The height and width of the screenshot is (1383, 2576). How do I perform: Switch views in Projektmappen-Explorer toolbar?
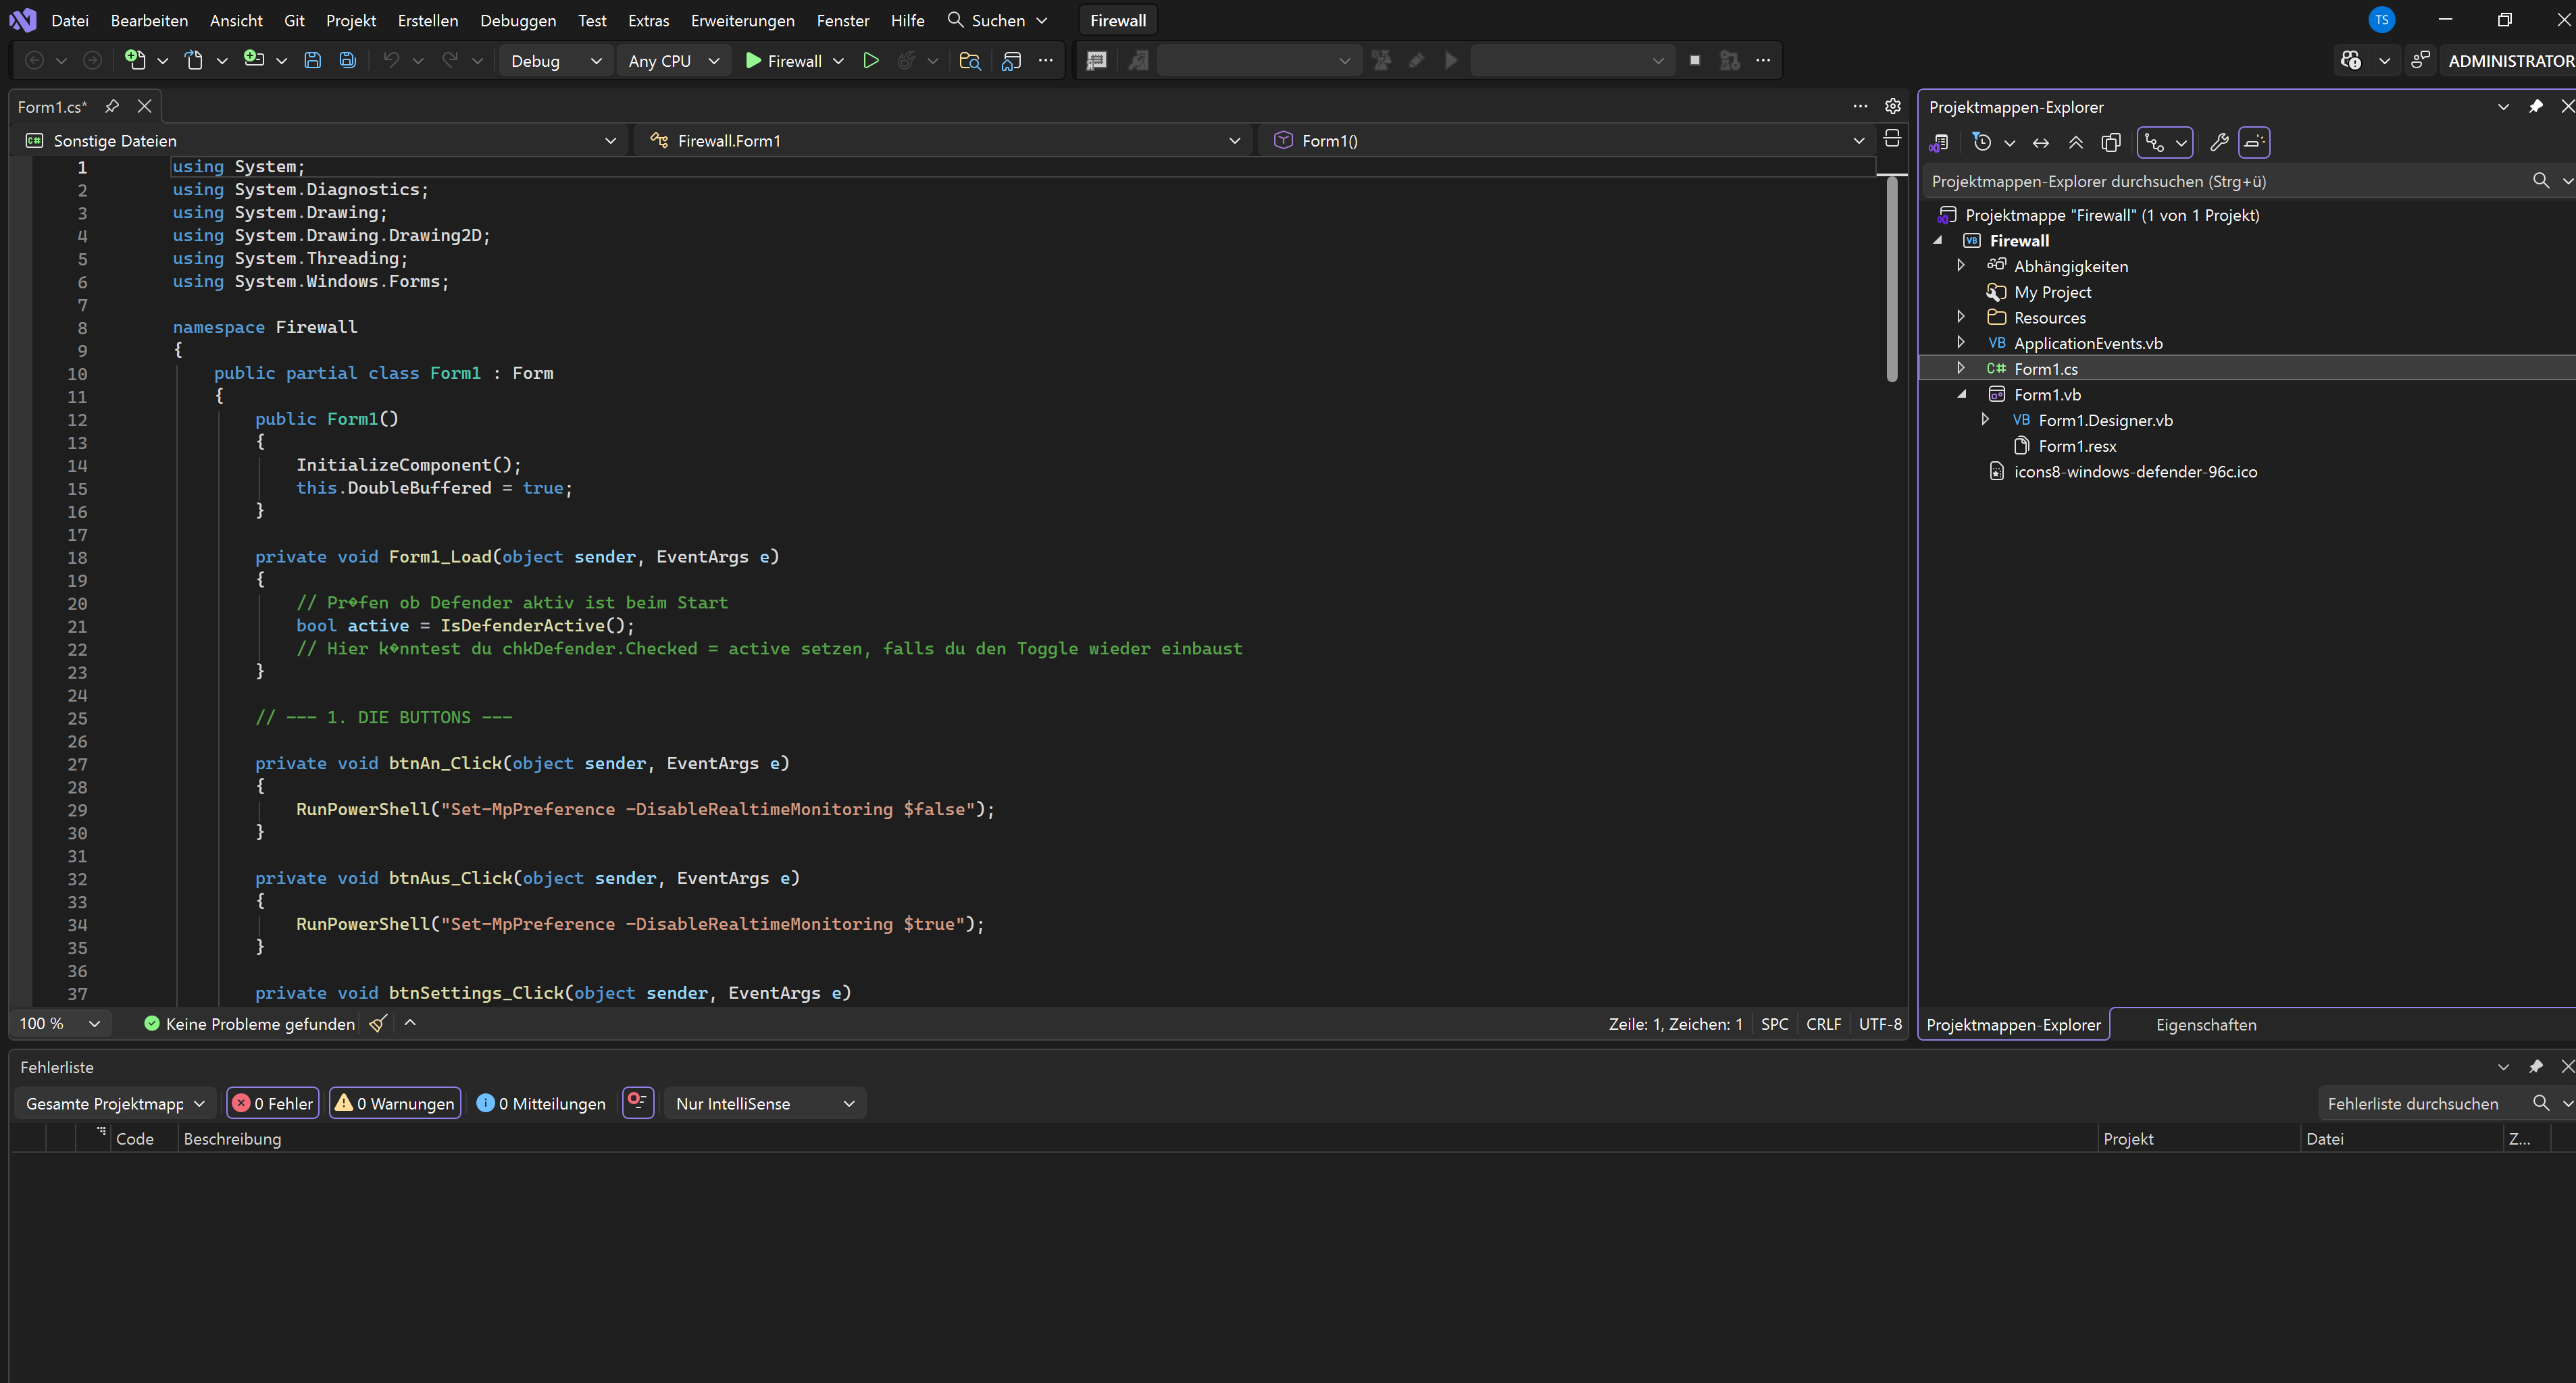pyautogui.click(x=1939, y=142)
